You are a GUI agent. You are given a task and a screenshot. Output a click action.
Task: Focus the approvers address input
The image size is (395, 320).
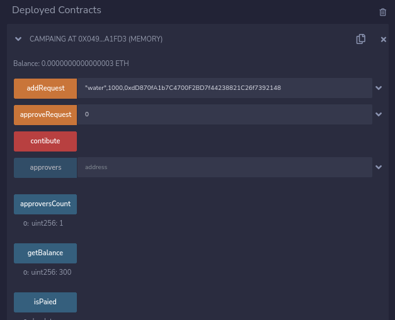click(225, 167)
